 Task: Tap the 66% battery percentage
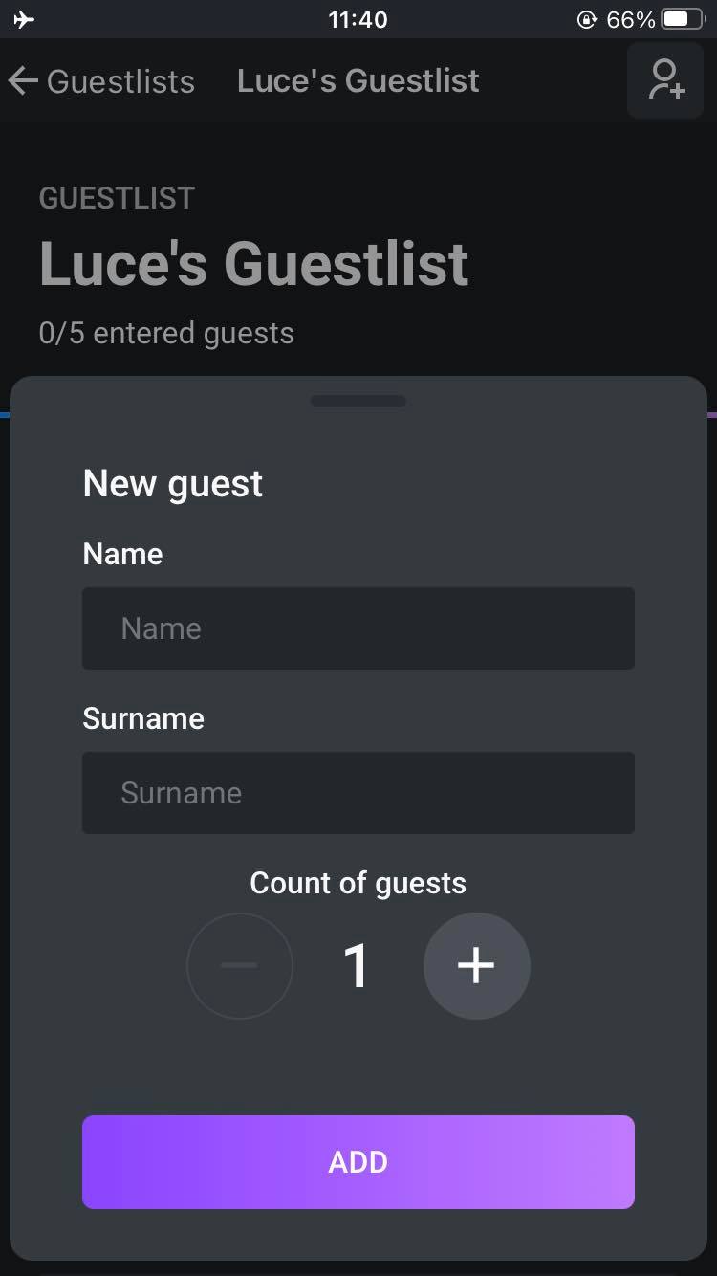point(630,19)
